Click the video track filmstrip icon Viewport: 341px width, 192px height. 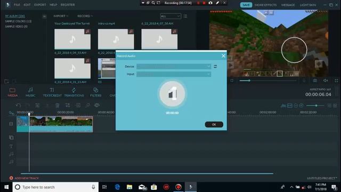(11, 124)
